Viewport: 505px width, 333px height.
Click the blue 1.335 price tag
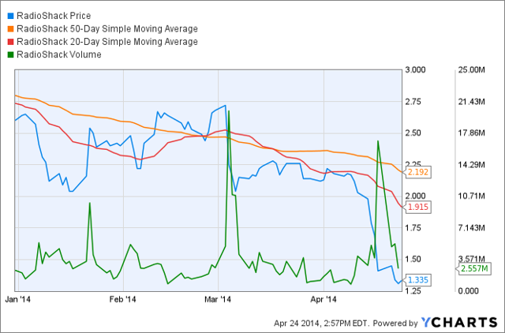point(417,280)
